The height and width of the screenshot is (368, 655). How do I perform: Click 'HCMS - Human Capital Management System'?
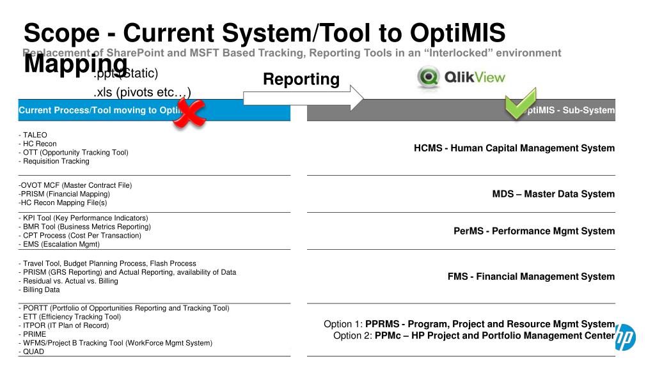(514, 148)
